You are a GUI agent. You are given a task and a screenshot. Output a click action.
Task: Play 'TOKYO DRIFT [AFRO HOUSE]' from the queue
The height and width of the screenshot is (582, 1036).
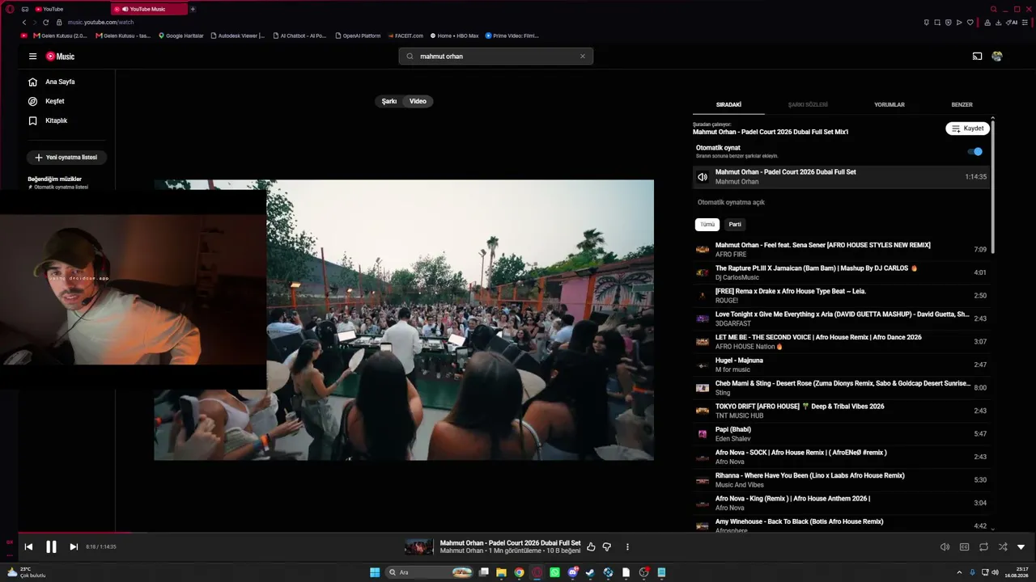click(841, 411)
